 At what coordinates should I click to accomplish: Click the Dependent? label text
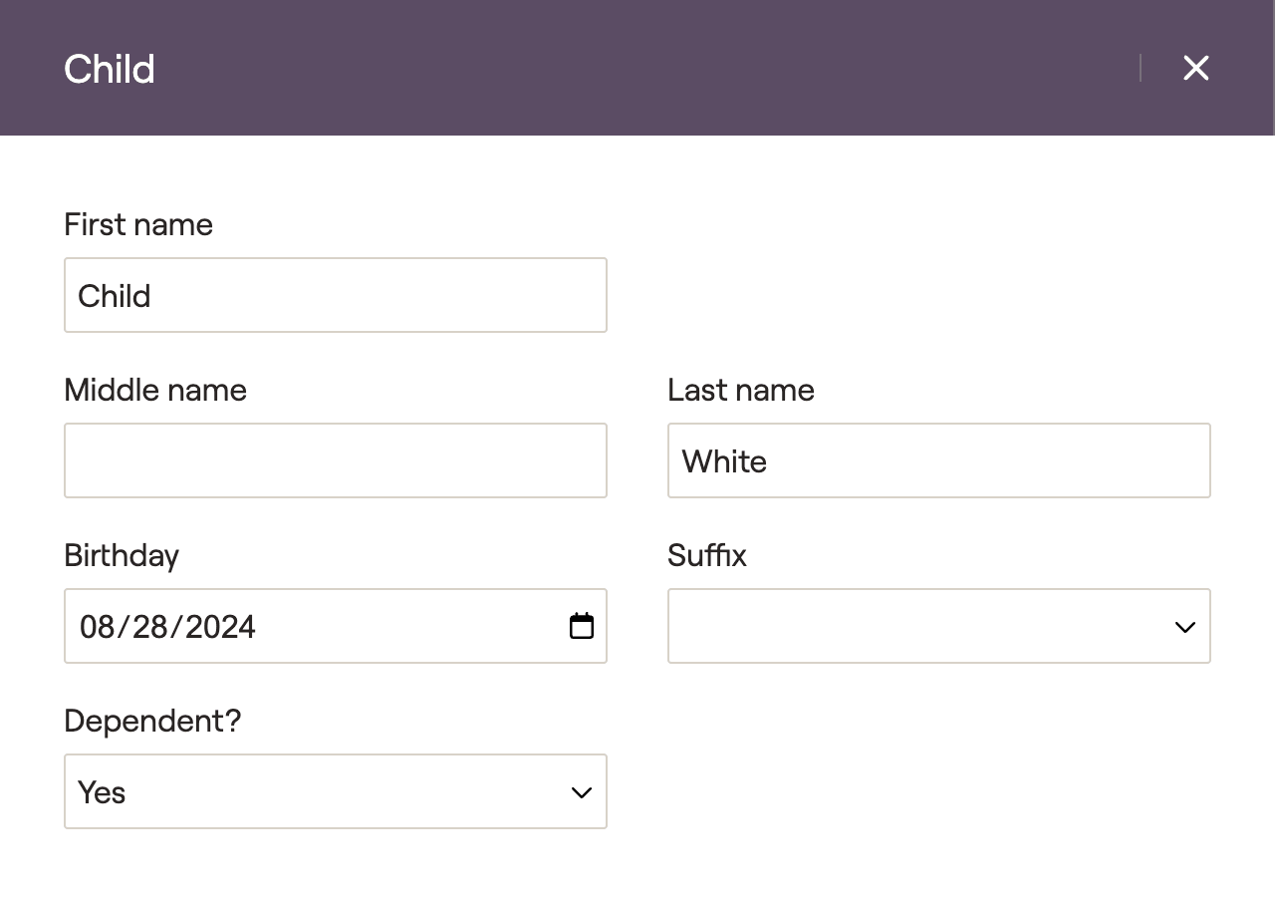[152, 721]
